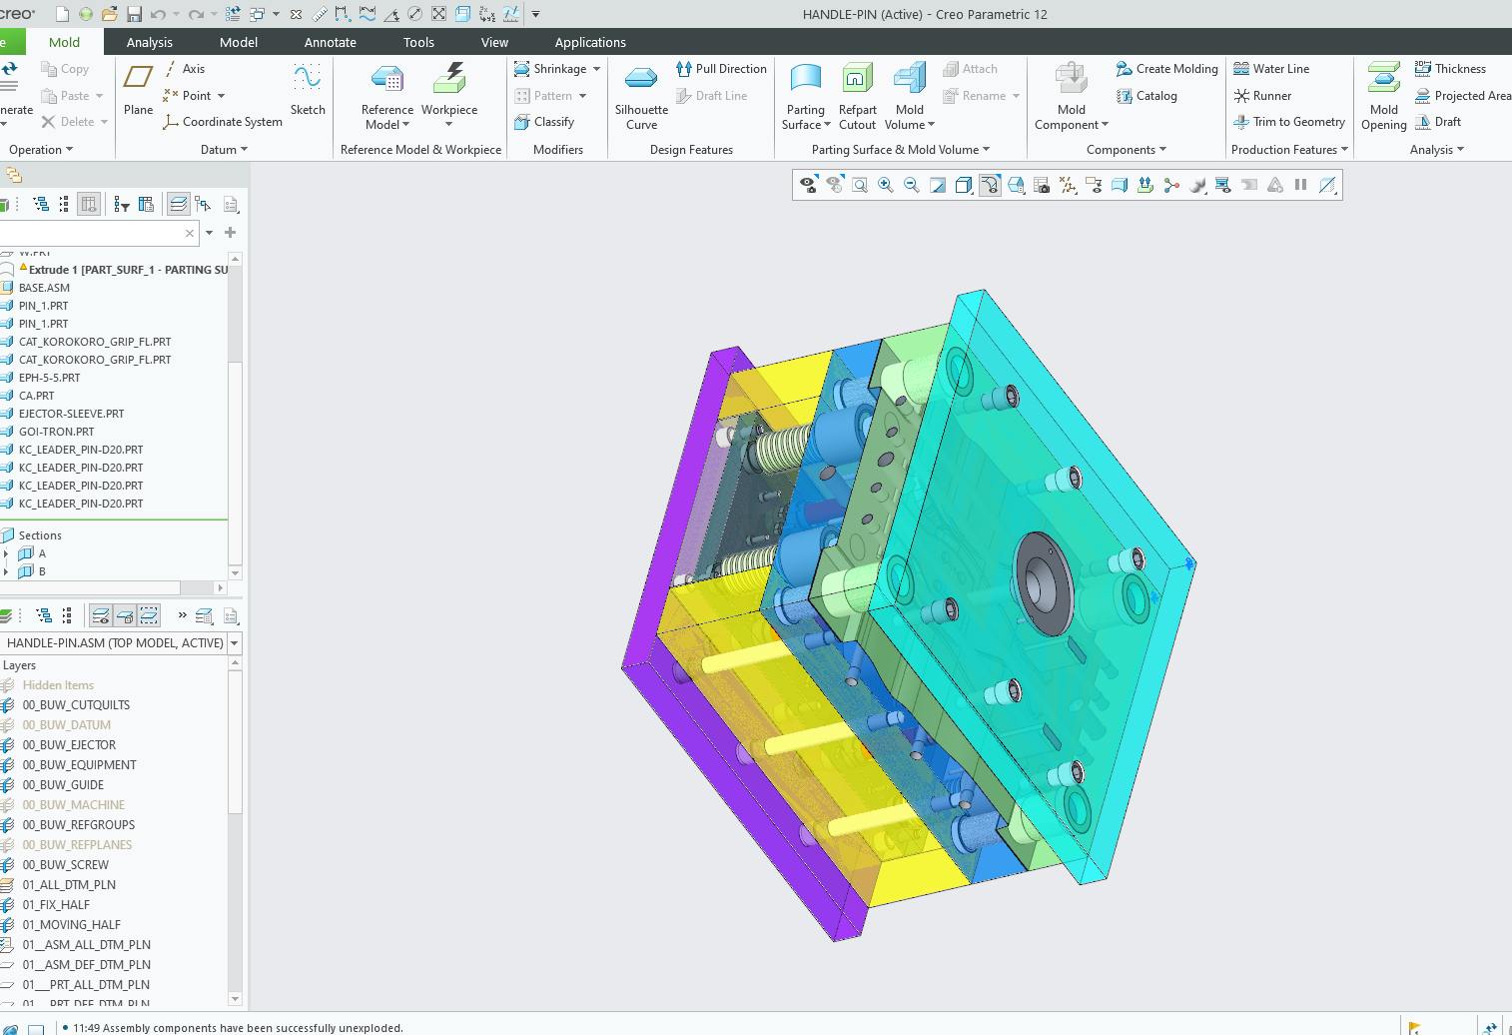Toggle the pause (stop animation) button

[x=1300, y=185]
